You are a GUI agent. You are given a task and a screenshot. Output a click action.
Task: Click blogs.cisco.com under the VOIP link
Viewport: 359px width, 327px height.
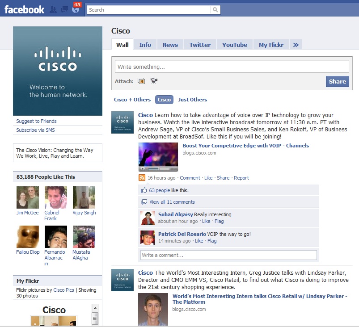click(199, 153)
